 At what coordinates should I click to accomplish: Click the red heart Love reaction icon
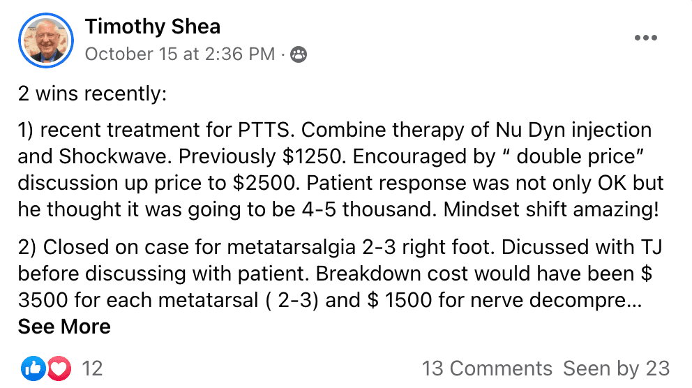pyautogui.click(x=59, y=368)
